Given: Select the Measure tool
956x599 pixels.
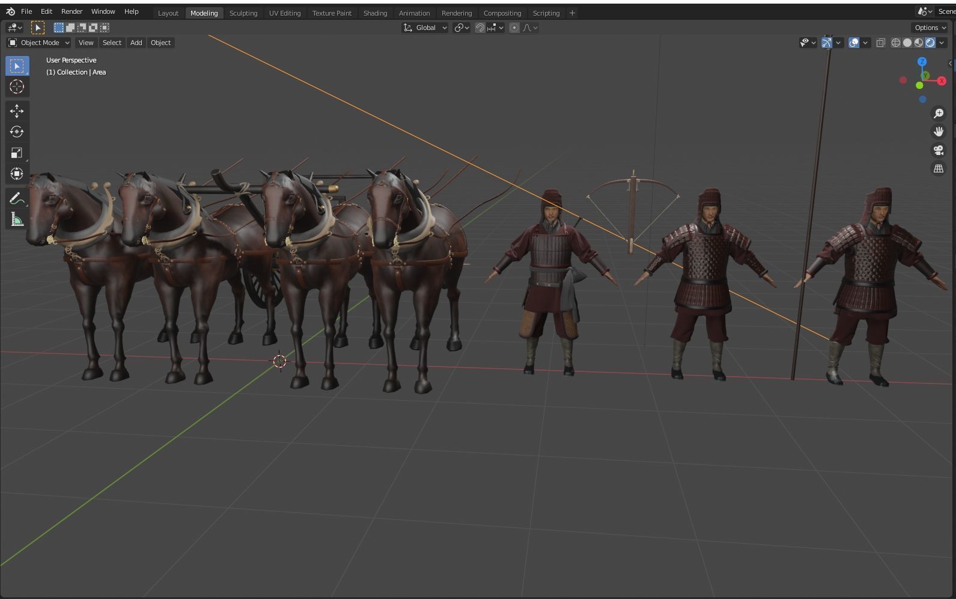Looking at the screenshot, I should (x=17, y=220).
